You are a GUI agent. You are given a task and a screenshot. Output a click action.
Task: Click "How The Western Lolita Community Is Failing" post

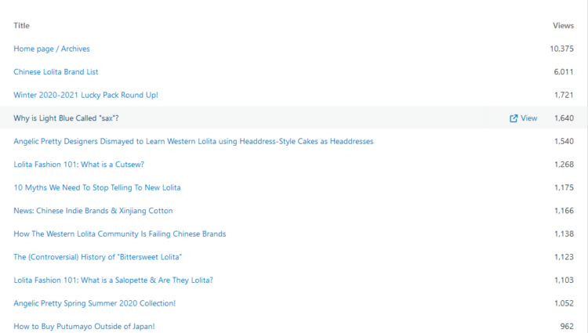(x=119, y=233)
